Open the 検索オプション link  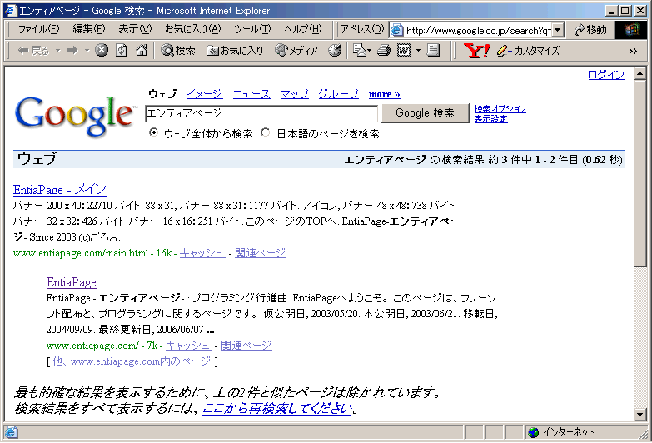click(500, 109)
